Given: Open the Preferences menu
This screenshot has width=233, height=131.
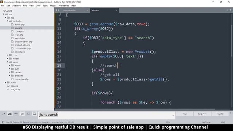Looking at the screenshot, I should [64, 6].
